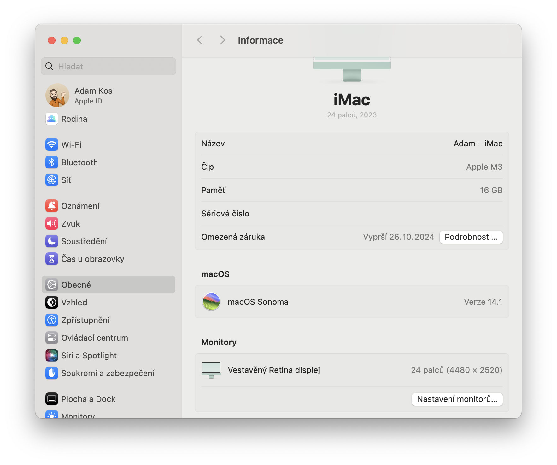The height and width of the screenshot is (465, 557).
Task: Go forward using the right chevron
Action: [x=222, y=40]
